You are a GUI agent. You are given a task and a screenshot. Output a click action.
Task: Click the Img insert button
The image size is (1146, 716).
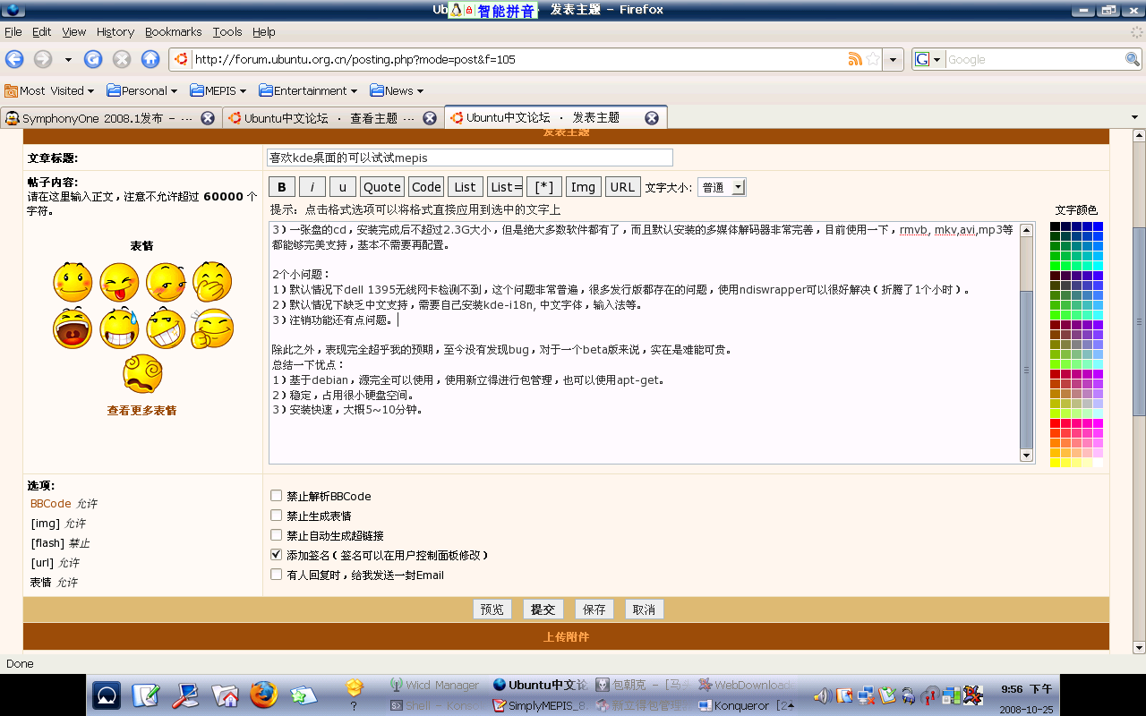(583, 187)
